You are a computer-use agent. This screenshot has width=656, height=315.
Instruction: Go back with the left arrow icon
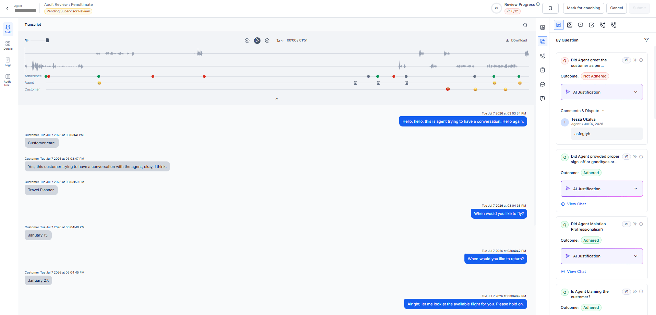pos(7,8)
